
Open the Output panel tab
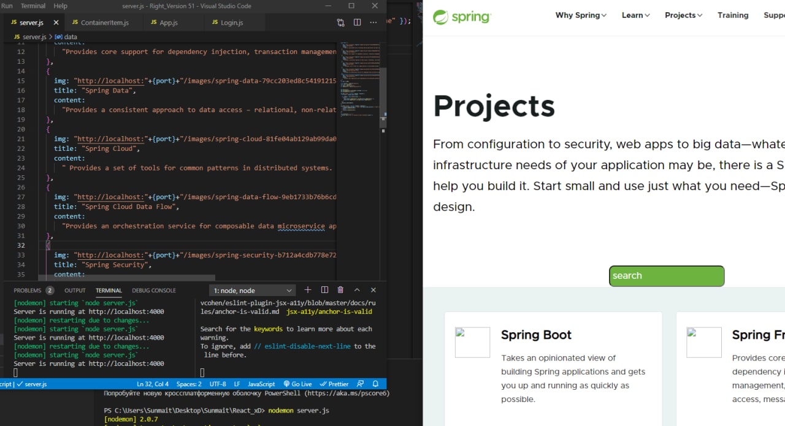pyautogui.click(x=75, y=291)
